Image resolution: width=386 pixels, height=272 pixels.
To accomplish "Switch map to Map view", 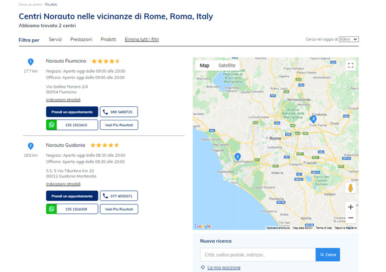I will 204,65.
